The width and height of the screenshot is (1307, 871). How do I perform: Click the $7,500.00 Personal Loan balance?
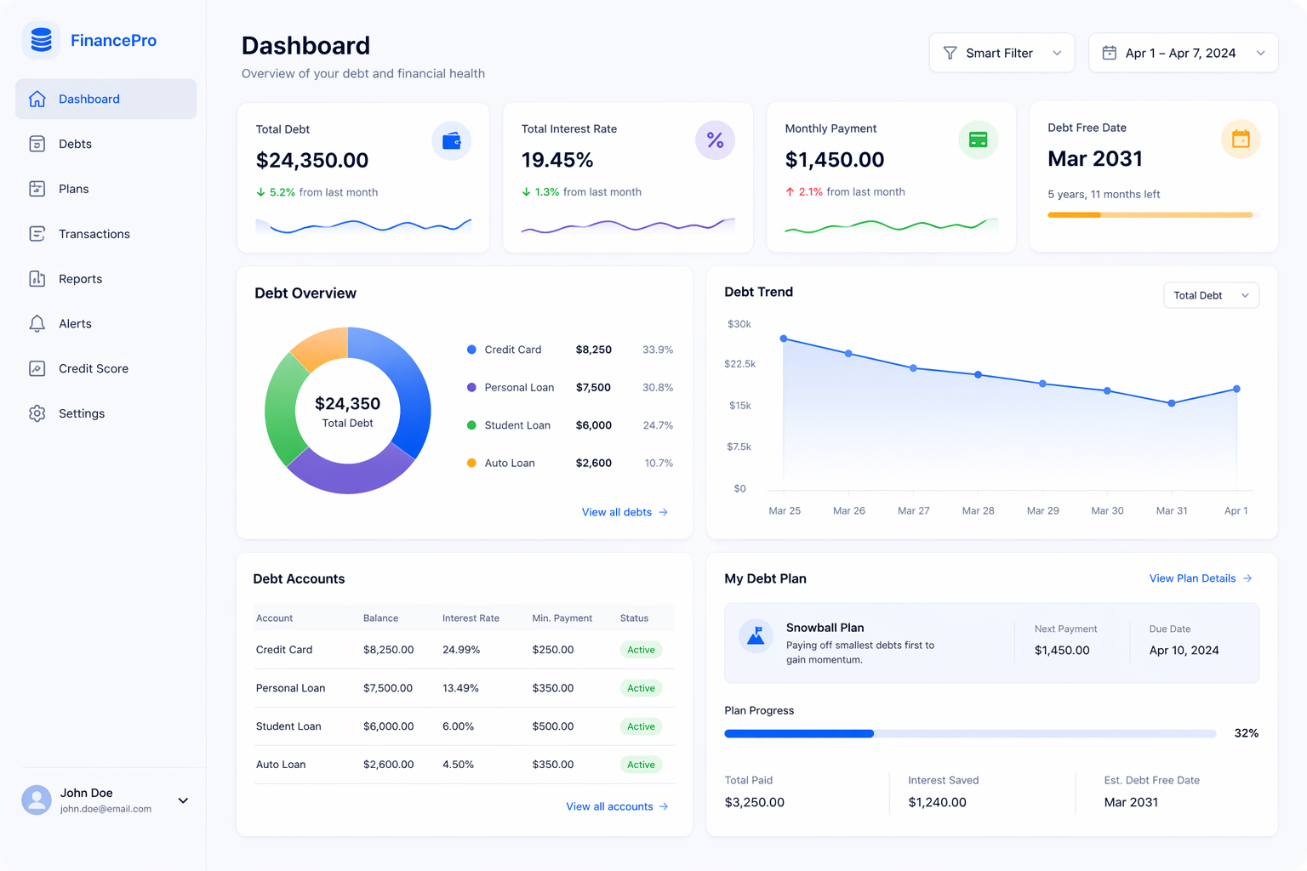click(x=388, y=688)
